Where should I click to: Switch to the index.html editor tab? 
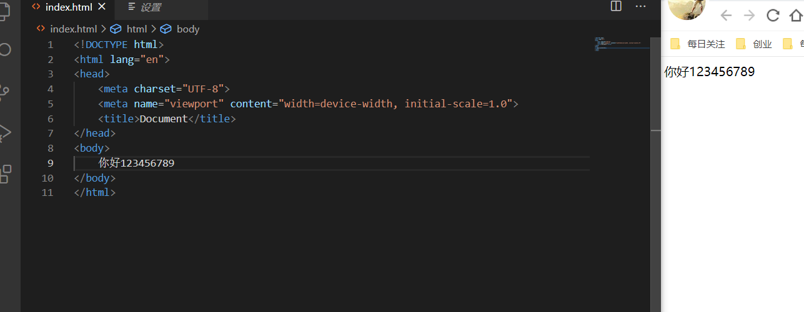[67, 7]
